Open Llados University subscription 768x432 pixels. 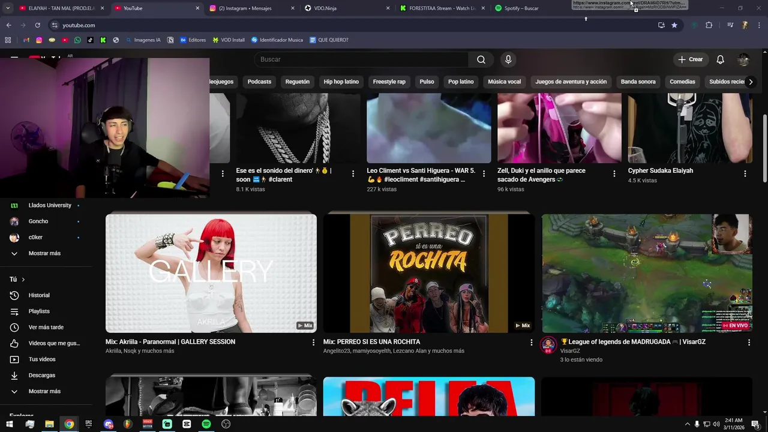click(50, 205)
